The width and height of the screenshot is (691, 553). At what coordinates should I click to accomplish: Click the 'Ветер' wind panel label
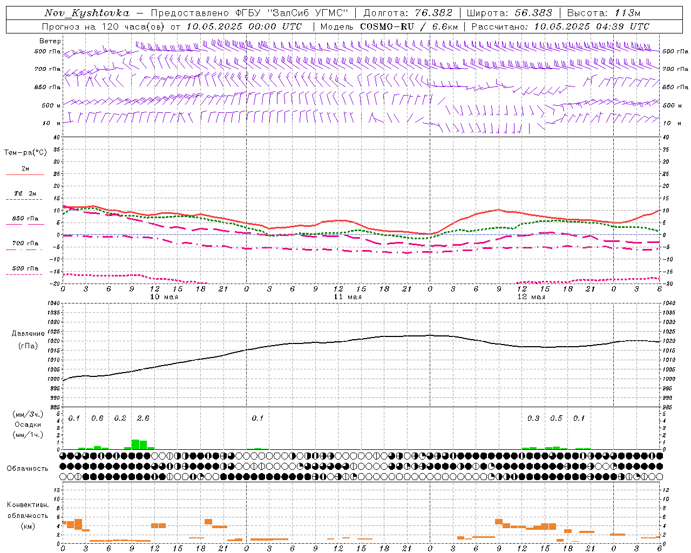tap(50, 41)
